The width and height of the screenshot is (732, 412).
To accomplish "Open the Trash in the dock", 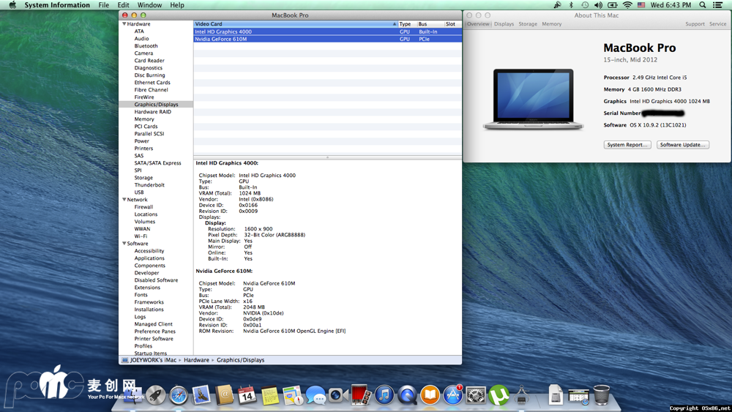I will [x=601, y=395].
